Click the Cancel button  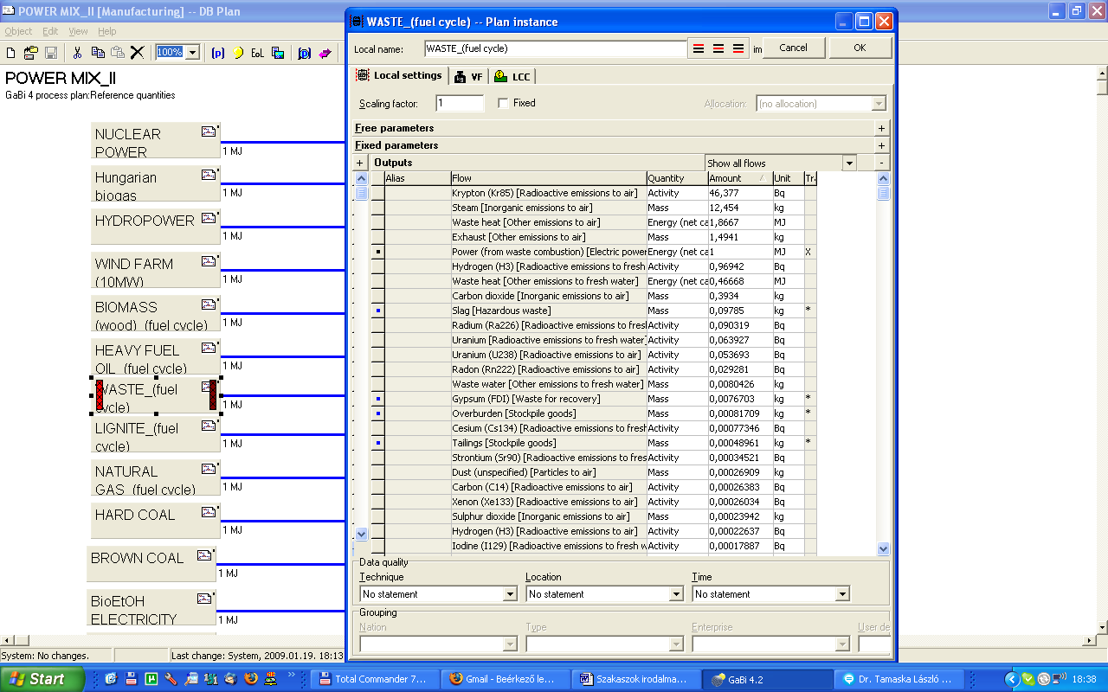(x=793, y=48)
